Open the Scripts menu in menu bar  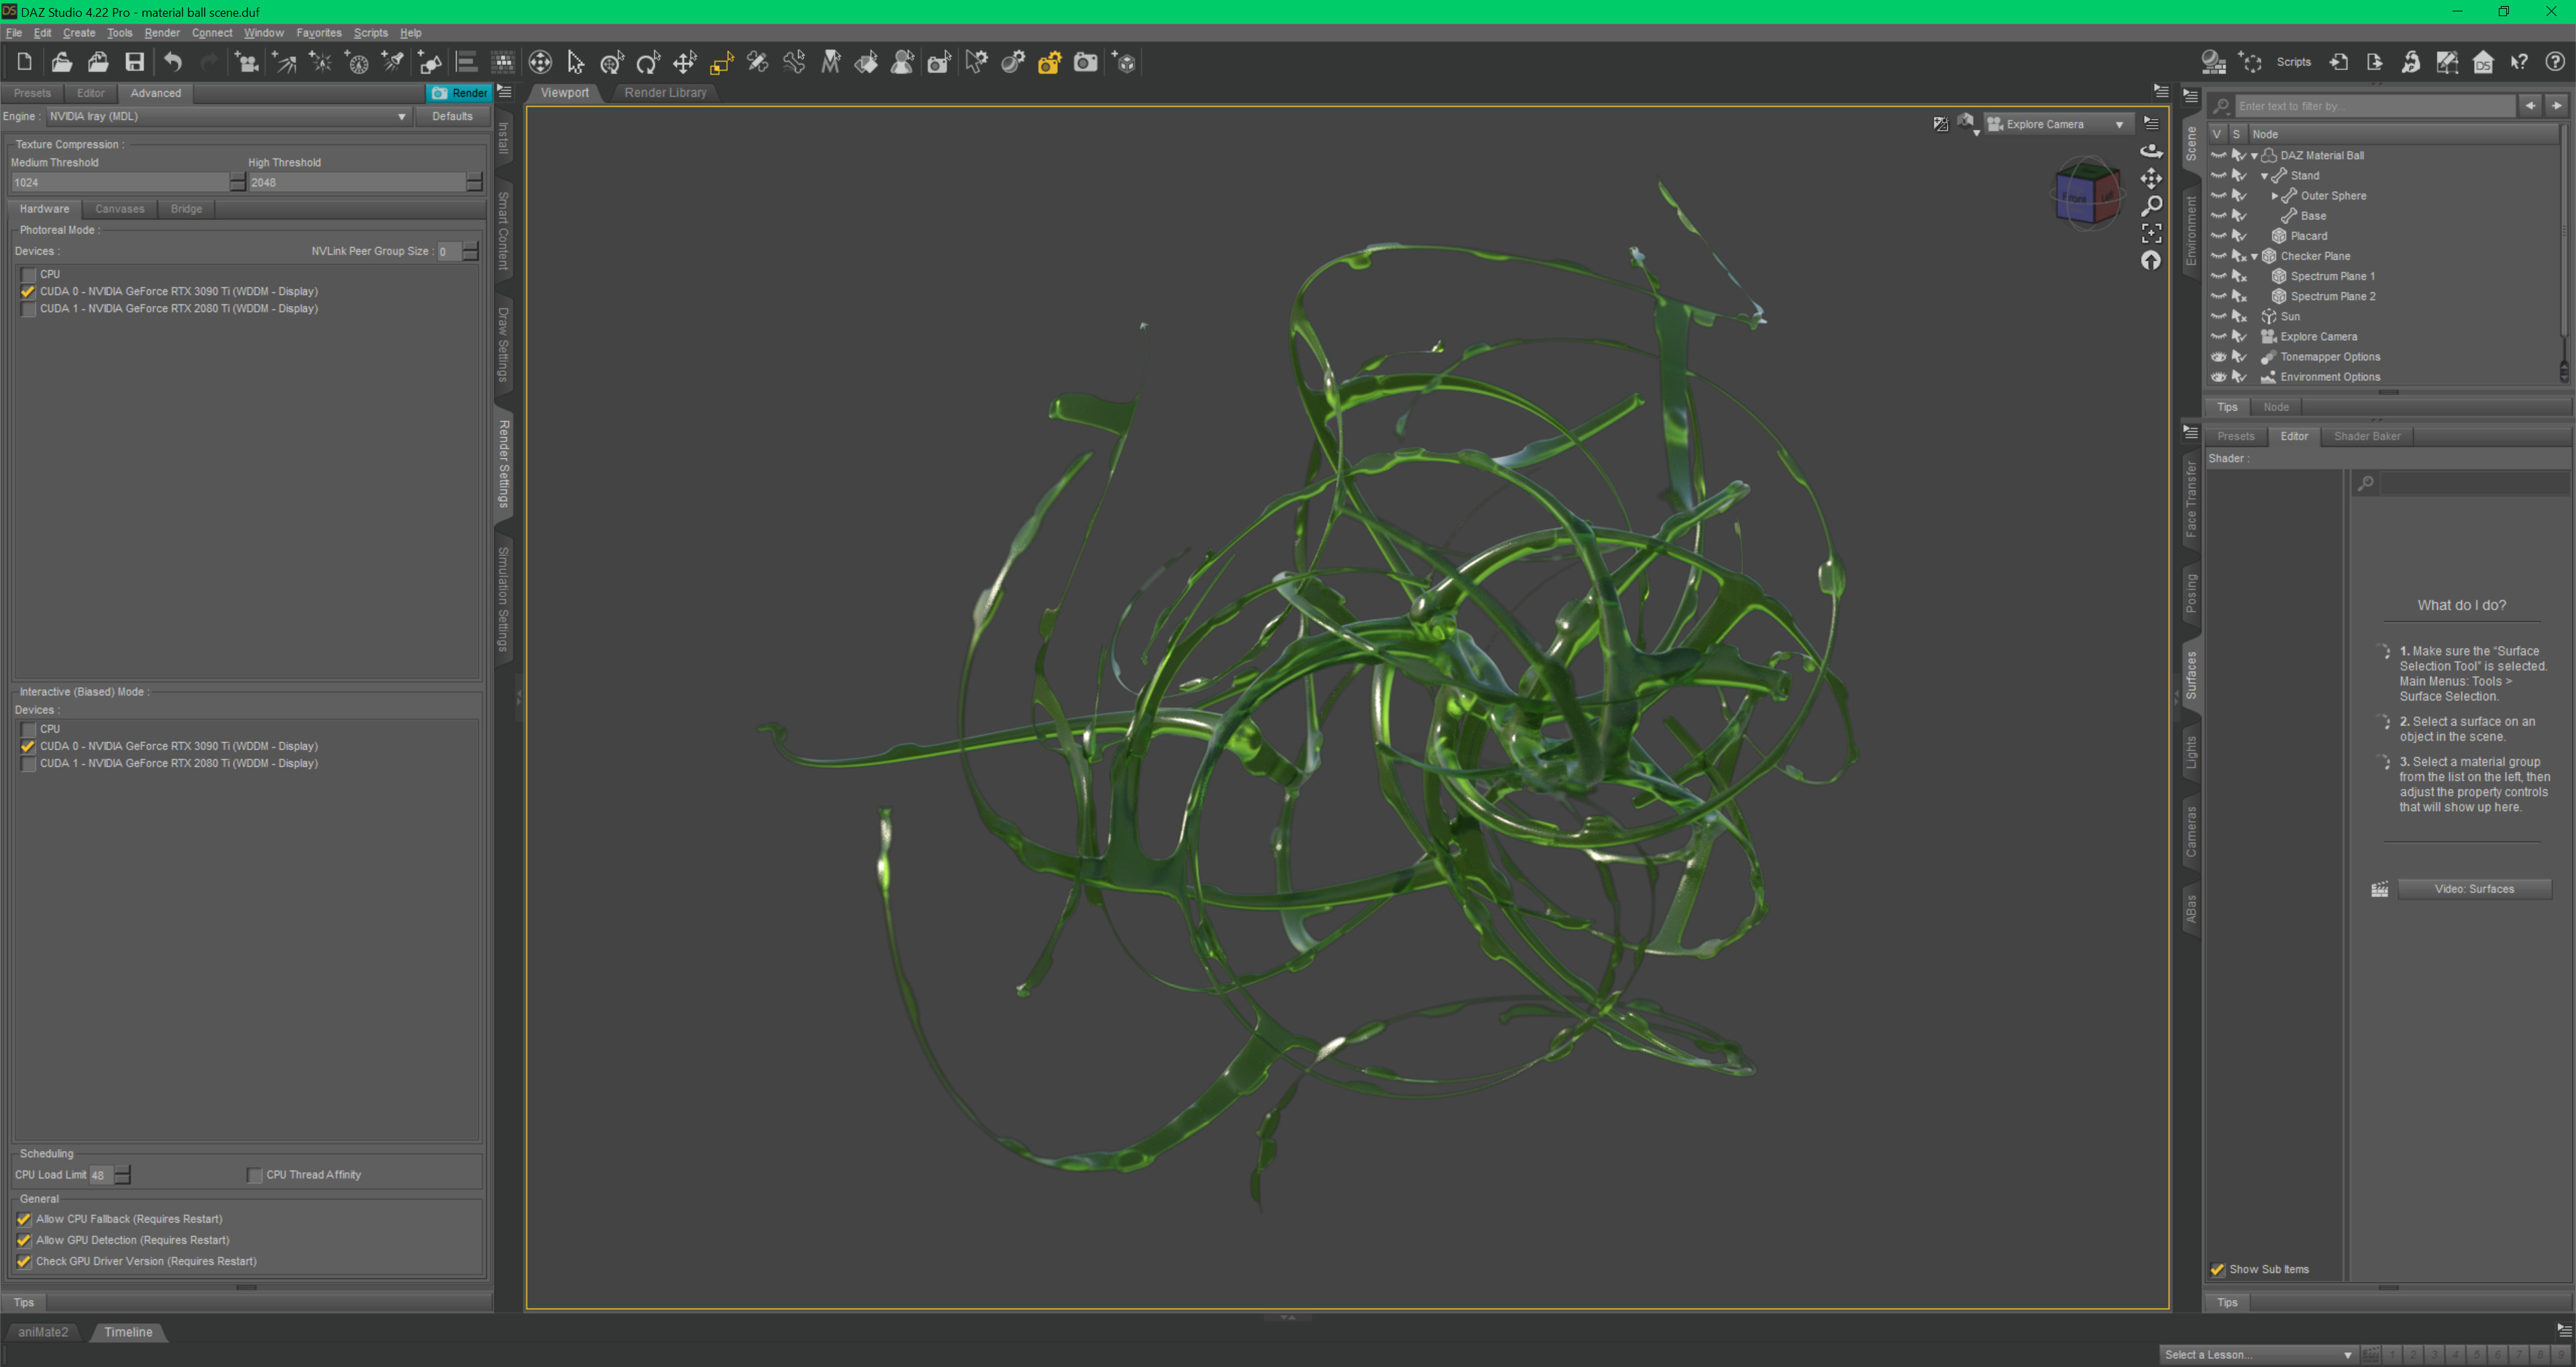[x=371, y=33]
